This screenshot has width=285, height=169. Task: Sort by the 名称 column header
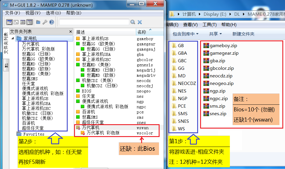click(x=150, y=32)
